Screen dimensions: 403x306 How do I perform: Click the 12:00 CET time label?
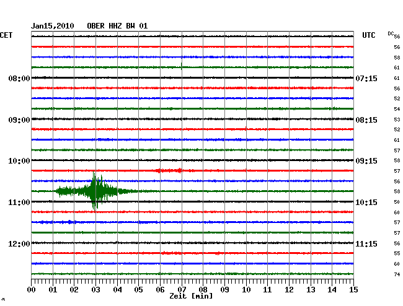point(19,243)
